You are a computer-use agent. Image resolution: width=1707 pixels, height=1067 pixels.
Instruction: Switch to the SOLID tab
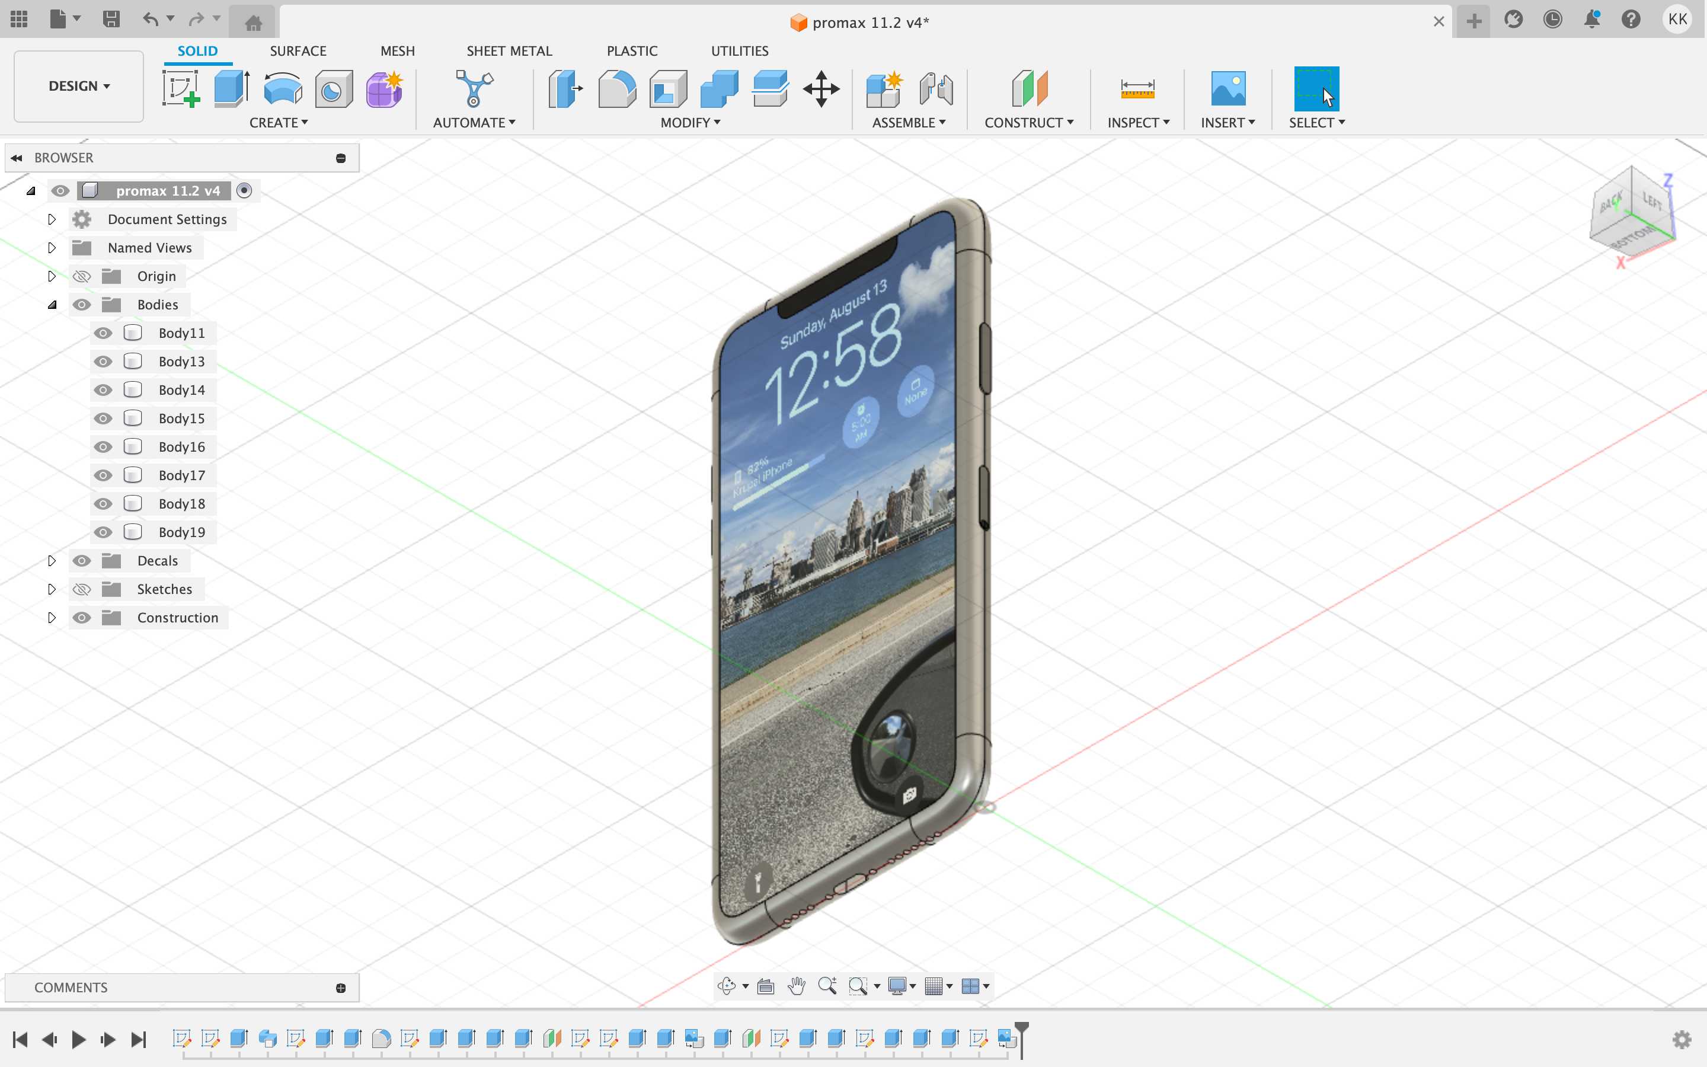tap(197, 51)
